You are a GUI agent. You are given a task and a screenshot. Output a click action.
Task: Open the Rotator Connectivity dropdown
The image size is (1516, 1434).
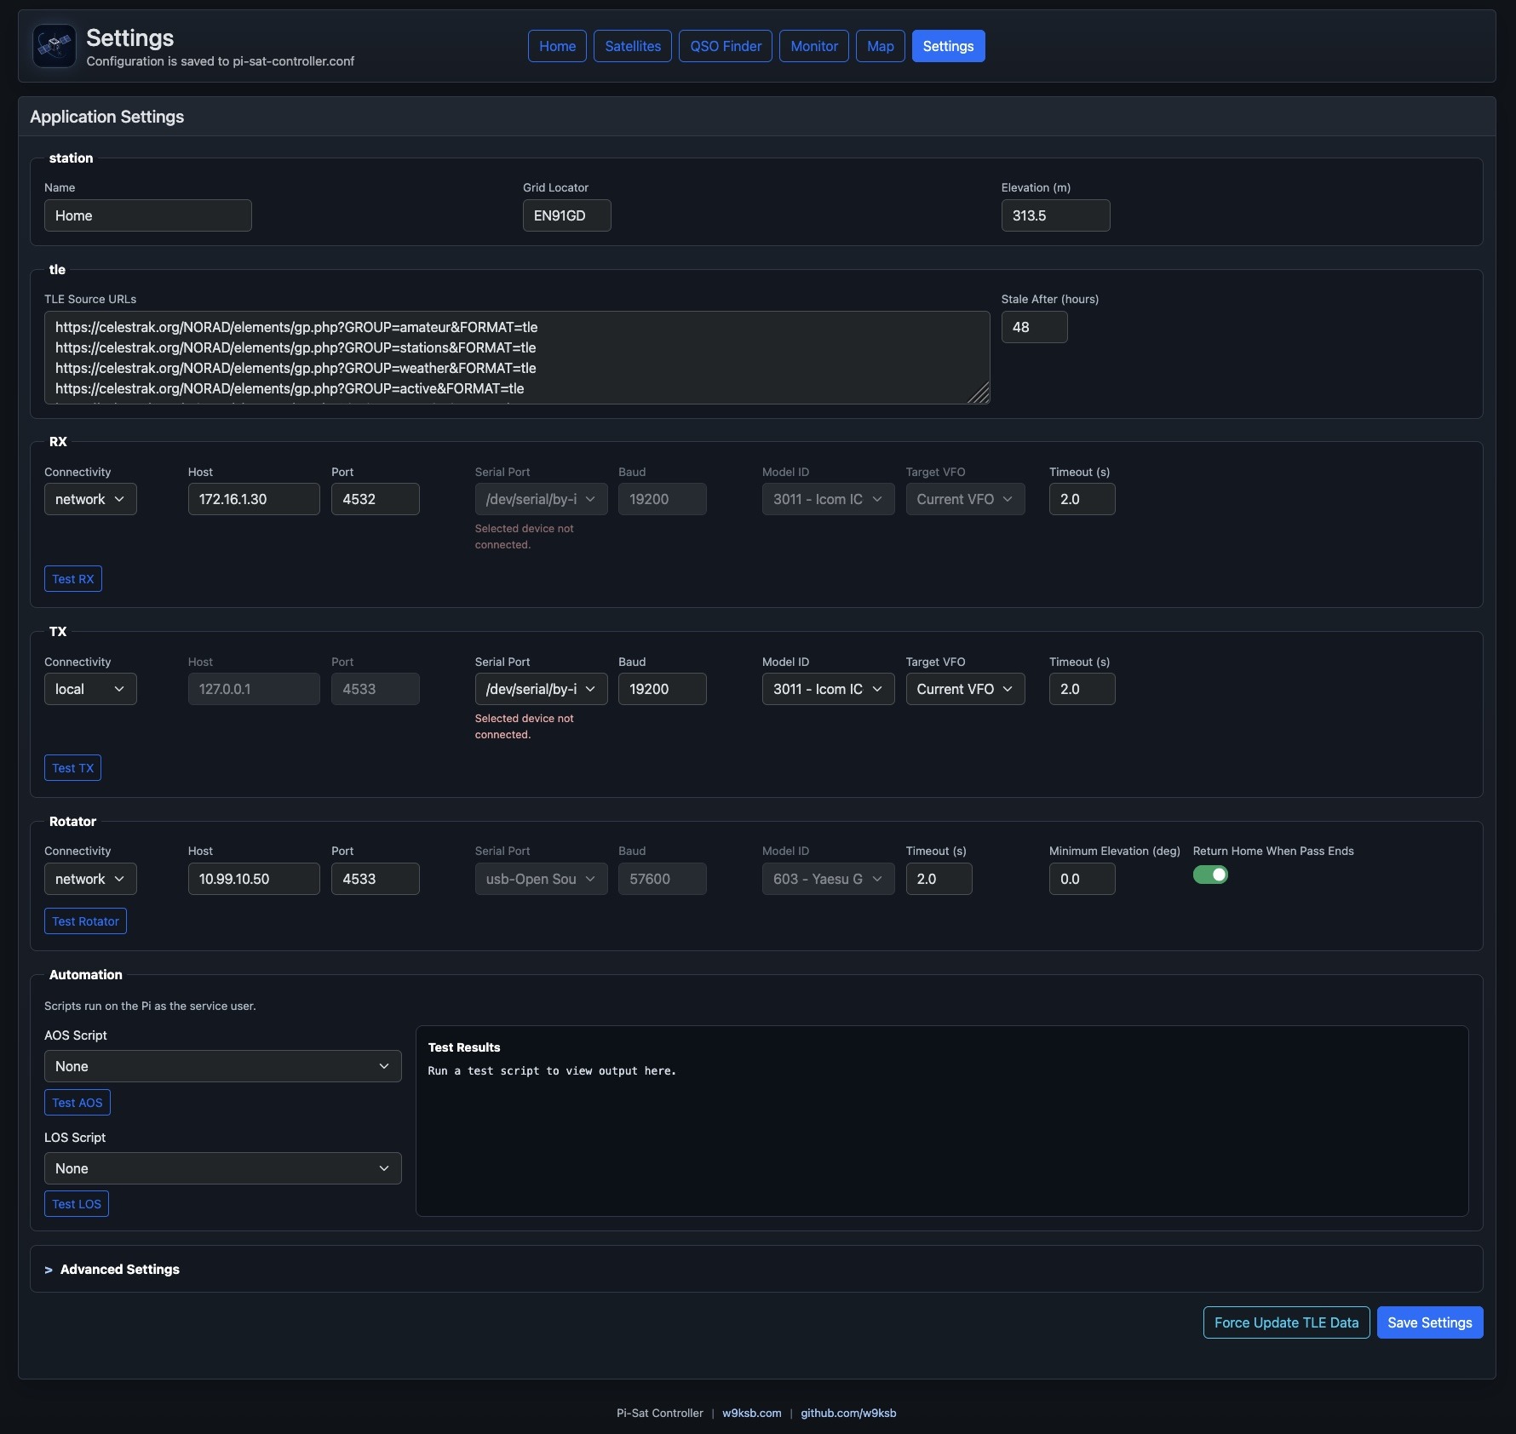[90, 879]
